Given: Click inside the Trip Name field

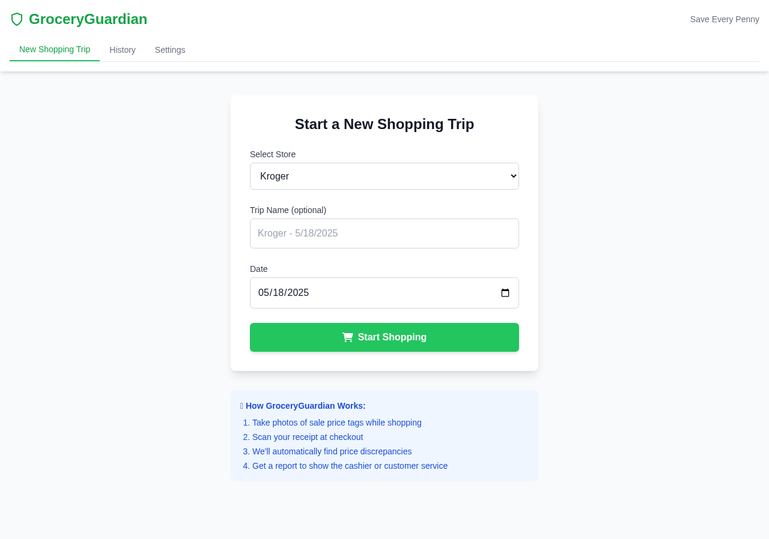Looking at the screenshot, I should click(x=384, y=233).
